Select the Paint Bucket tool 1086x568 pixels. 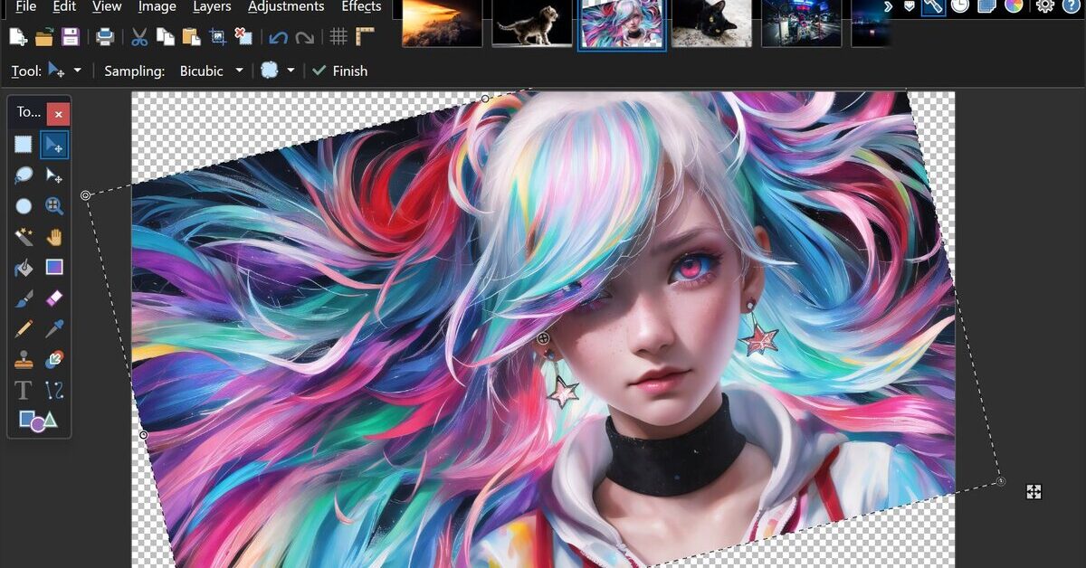click(24, 267)
